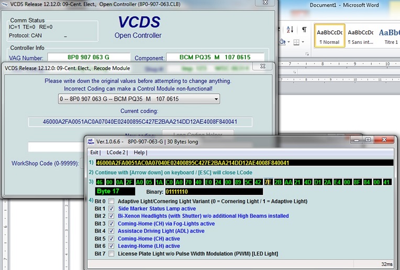This screenshot has width=400, height=270.
Task: Select the Sans int... style in Word
Action: [x=360, y=36]
